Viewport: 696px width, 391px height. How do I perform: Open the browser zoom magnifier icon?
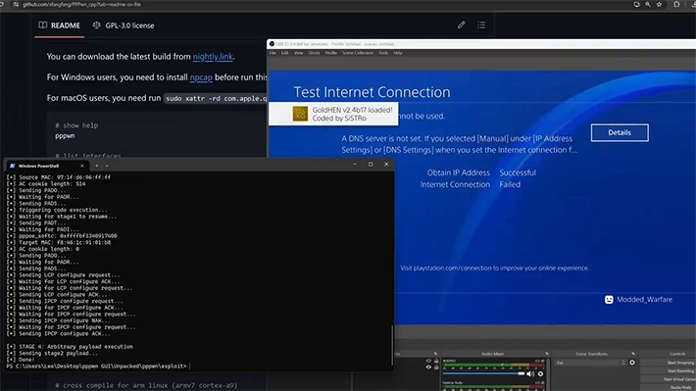[648, 5]
